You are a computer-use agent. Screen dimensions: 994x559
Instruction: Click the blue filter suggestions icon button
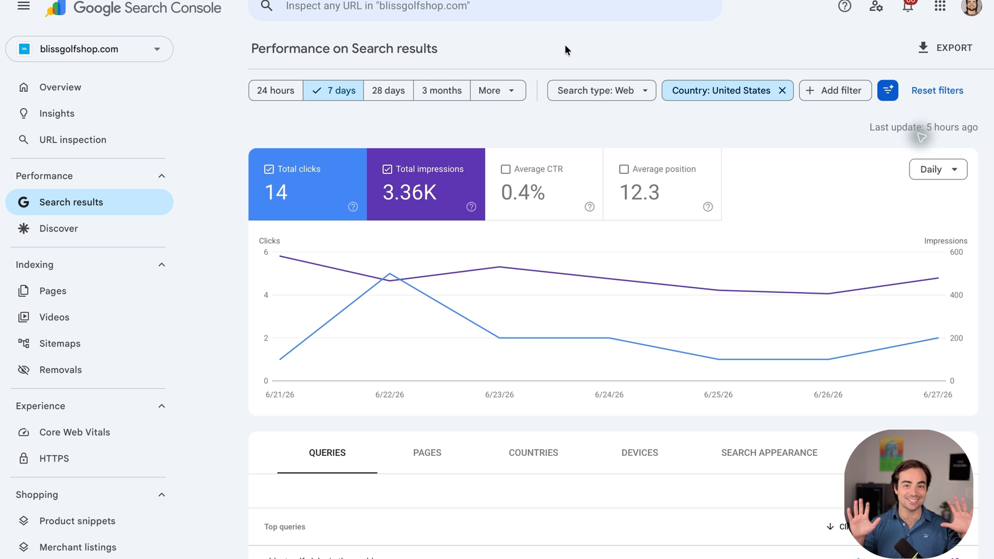(x=888, y=90)
